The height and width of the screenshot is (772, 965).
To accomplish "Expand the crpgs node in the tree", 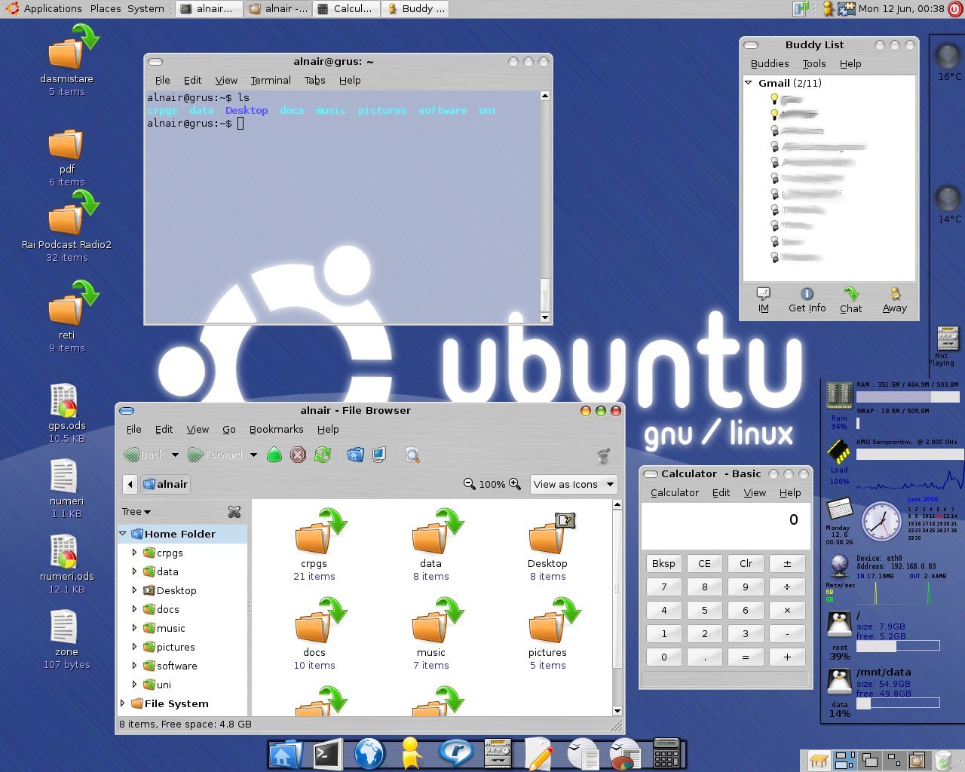I will pyautogui.click(x=135, y=553).
